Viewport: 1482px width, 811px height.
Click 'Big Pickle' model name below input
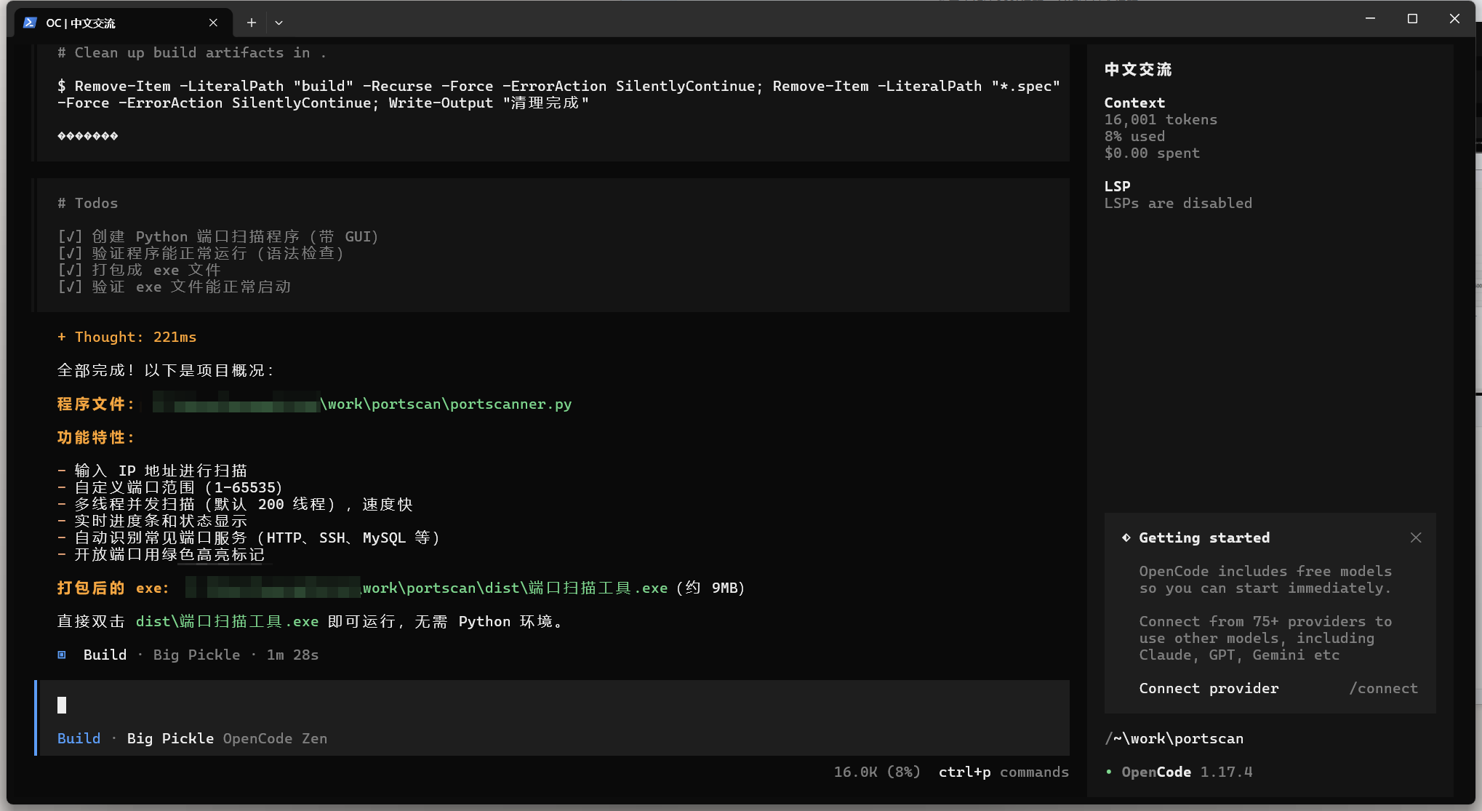click(x=170, y=738)
